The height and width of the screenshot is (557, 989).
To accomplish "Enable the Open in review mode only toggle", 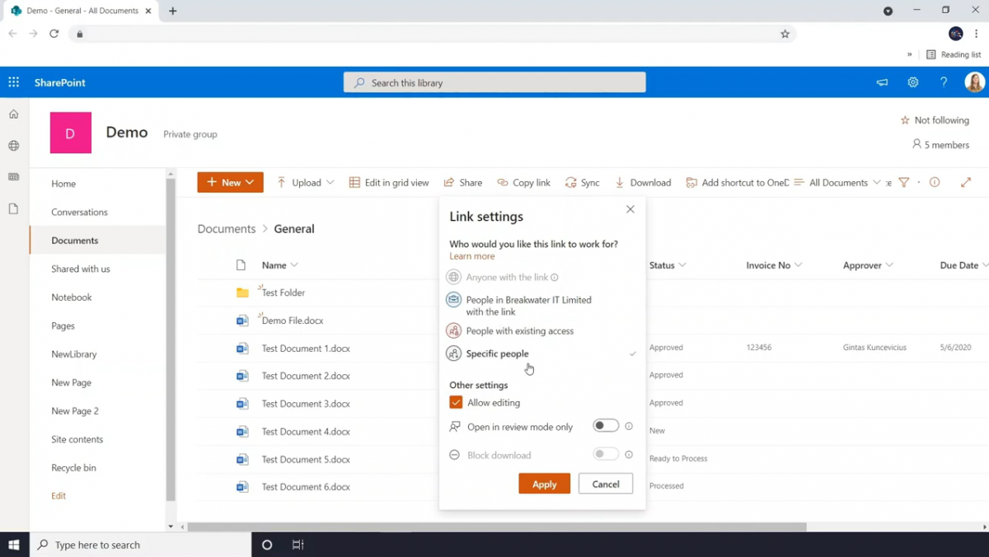I will [607, 425].
